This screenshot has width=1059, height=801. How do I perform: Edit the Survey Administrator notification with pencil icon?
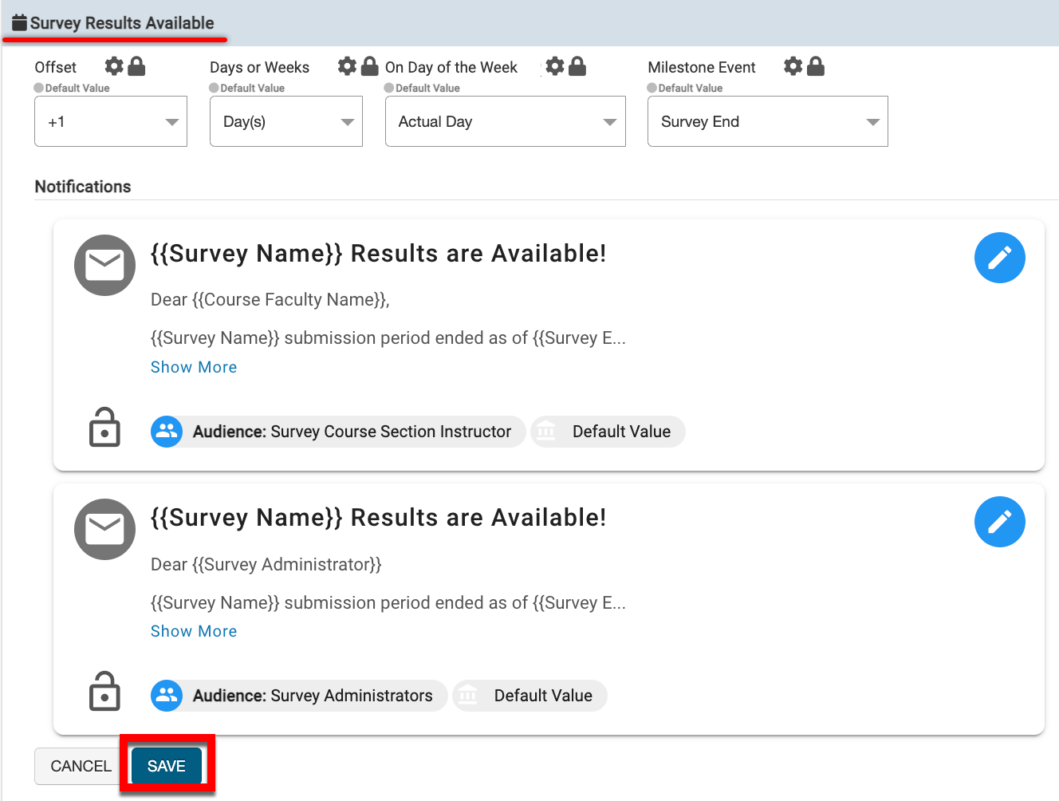point(999,522)
